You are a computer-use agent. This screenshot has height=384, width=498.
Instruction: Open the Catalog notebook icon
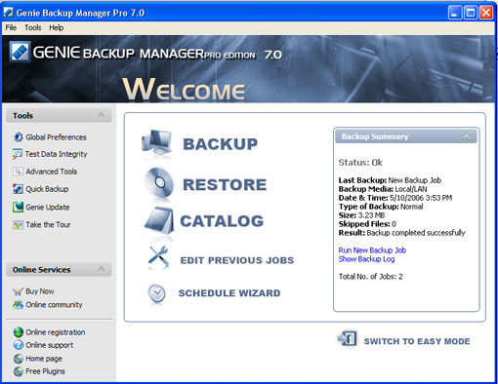(x=159, y=221)
